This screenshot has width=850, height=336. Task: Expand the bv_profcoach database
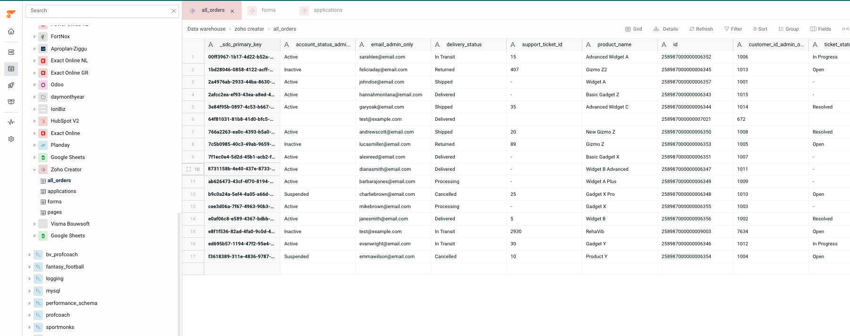(29, 255)
